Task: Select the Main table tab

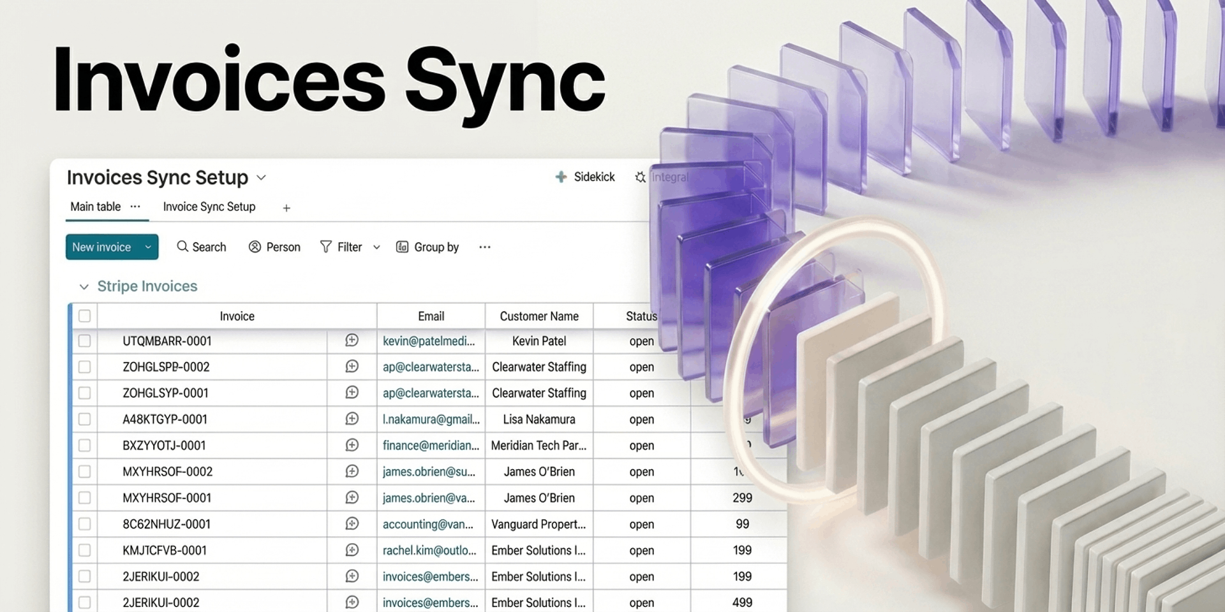Action: click(x=95, y=207)
